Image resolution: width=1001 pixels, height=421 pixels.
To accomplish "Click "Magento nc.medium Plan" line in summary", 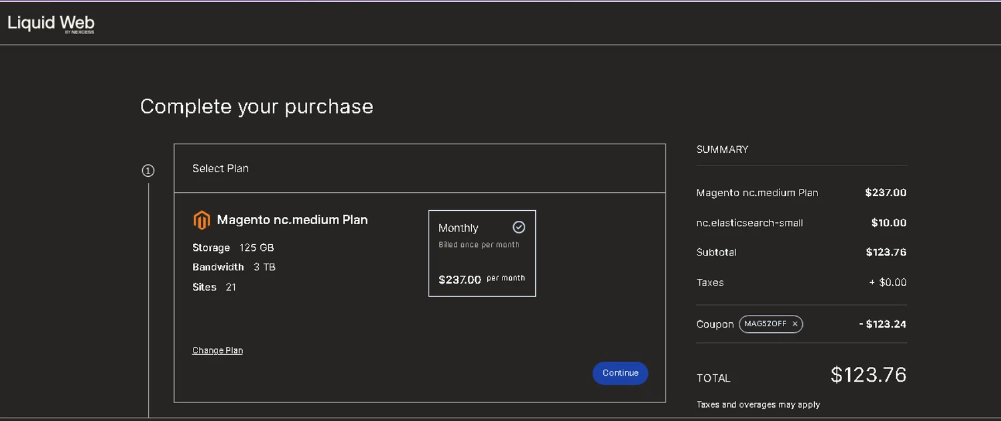I will (x=757, y=193).
